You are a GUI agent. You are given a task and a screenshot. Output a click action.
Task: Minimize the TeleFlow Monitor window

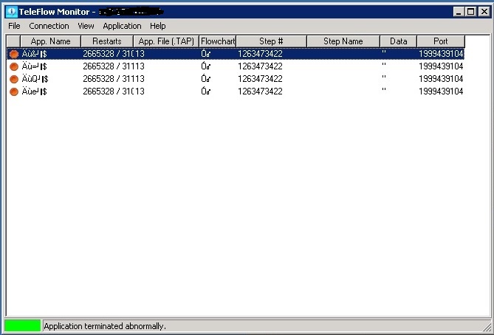click(459, 12)
